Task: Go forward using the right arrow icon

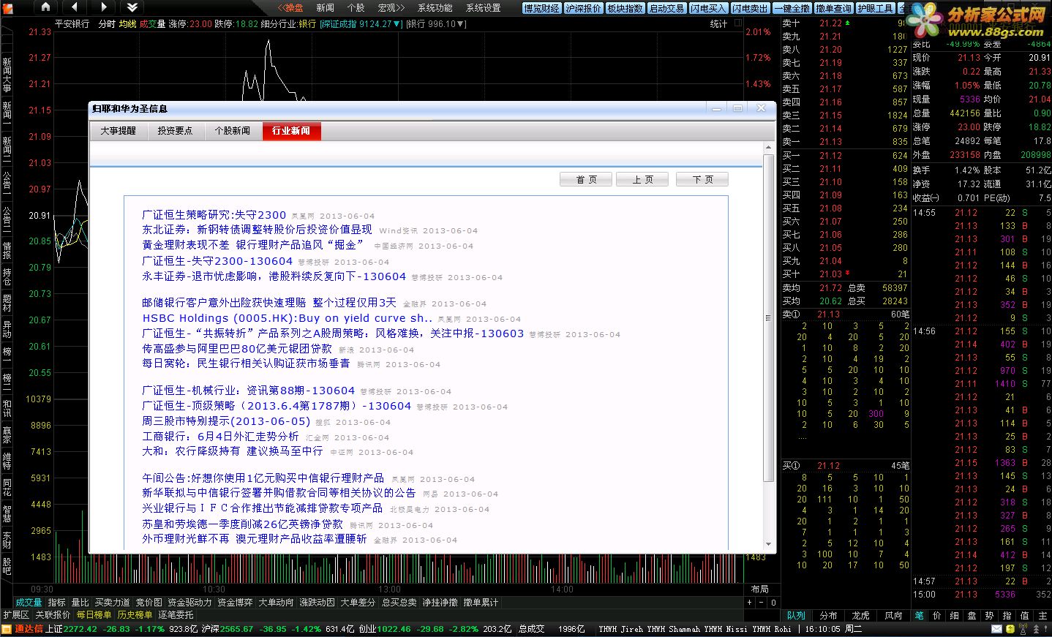Action: pyautogui.click(x=103, y=7)
